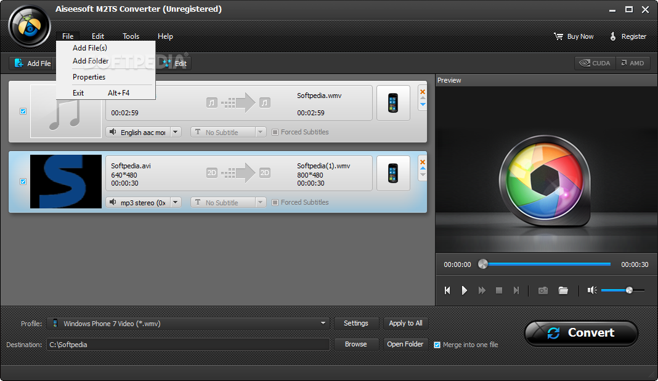Fast forward the preview

click(482, 290)
